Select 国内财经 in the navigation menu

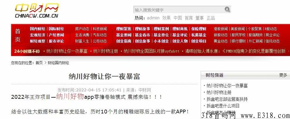click(x=37, y=29)
